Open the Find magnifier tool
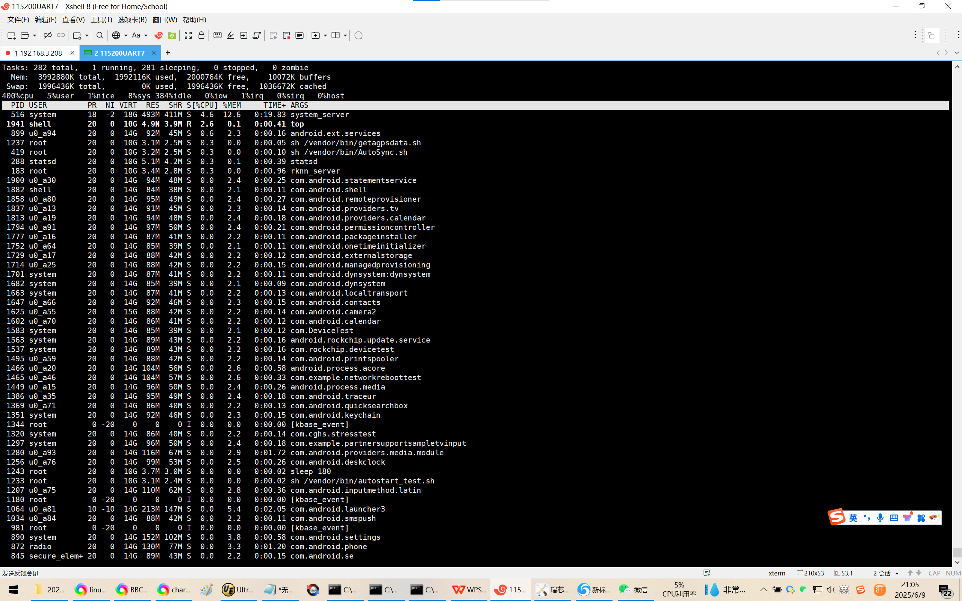The image size is (962, 601). point(100,35)
